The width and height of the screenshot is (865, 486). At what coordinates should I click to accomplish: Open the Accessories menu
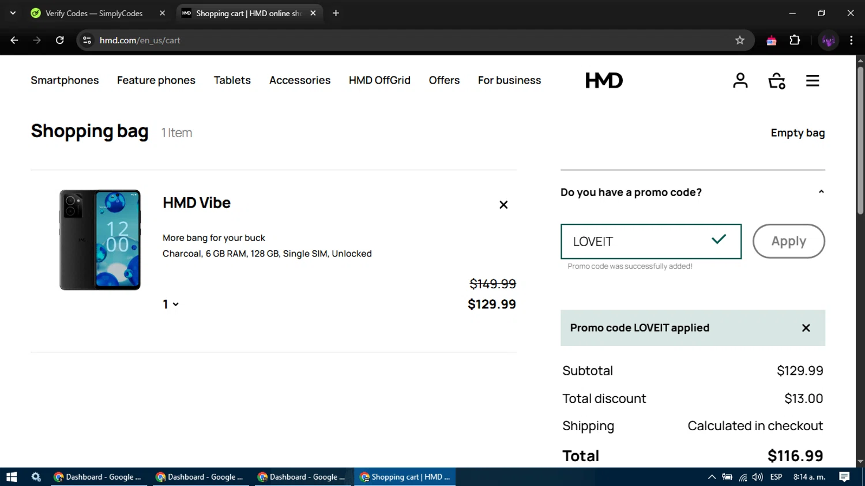(300, 80)
